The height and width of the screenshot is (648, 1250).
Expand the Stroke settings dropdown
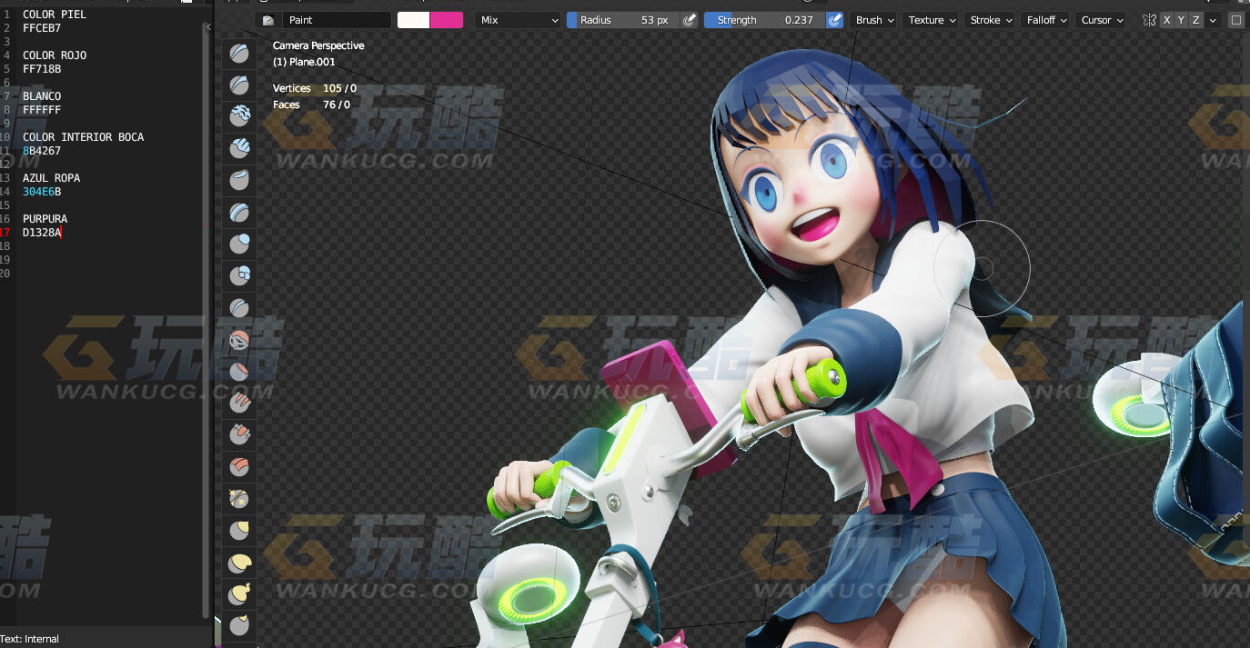coord(992,20)
